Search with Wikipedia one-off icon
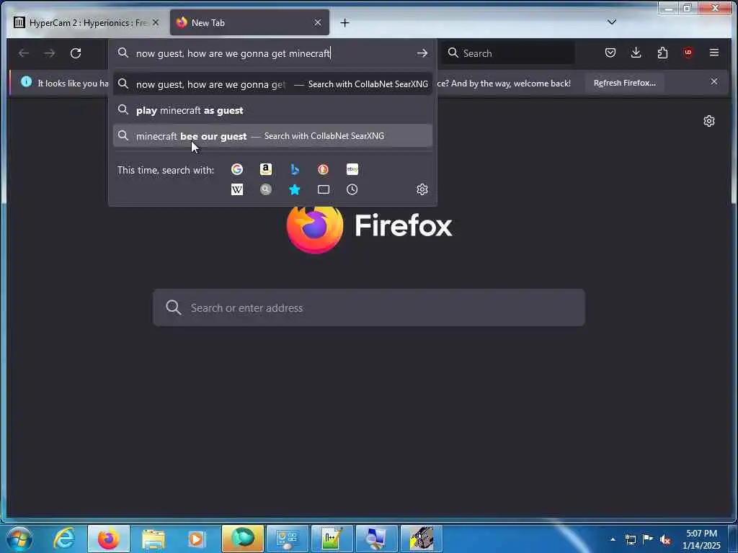This screenshot has height=553, width=738. (237, 189)
